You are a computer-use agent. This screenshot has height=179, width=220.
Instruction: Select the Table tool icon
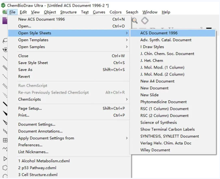pyautogui.click(x=5, y=140)
